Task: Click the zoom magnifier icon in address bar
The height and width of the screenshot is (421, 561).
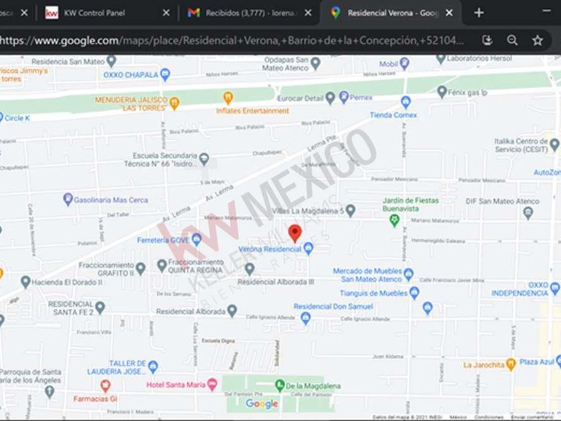Action: pos(512,40)
